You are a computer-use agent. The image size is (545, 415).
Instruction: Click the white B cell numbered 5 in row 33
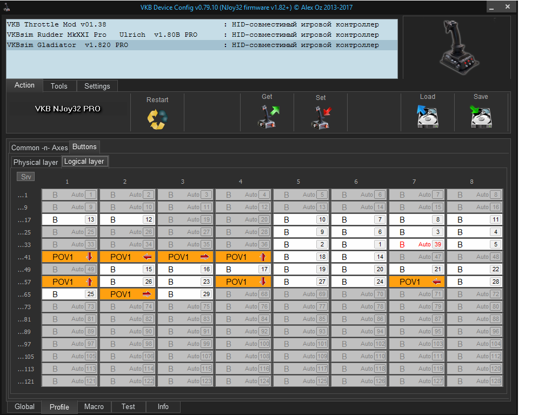(x=475, y=244)
